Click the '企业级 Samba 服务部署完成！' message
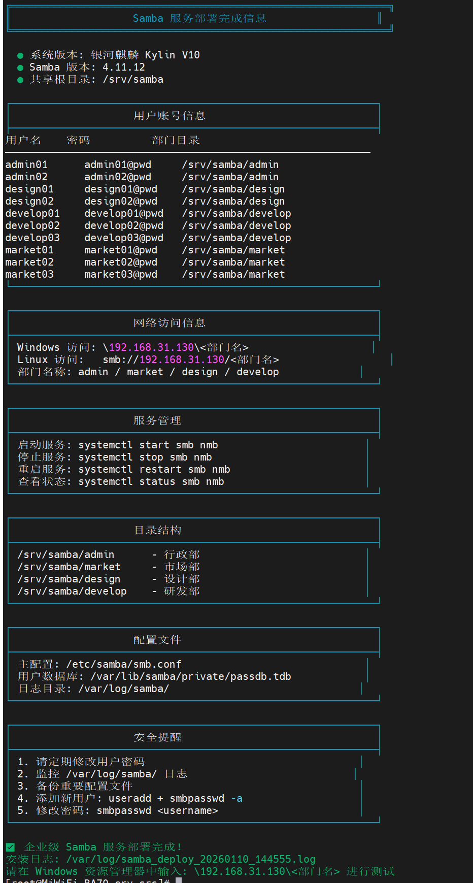The width and height of the screenshot is (473, 883). pos(103,847)
